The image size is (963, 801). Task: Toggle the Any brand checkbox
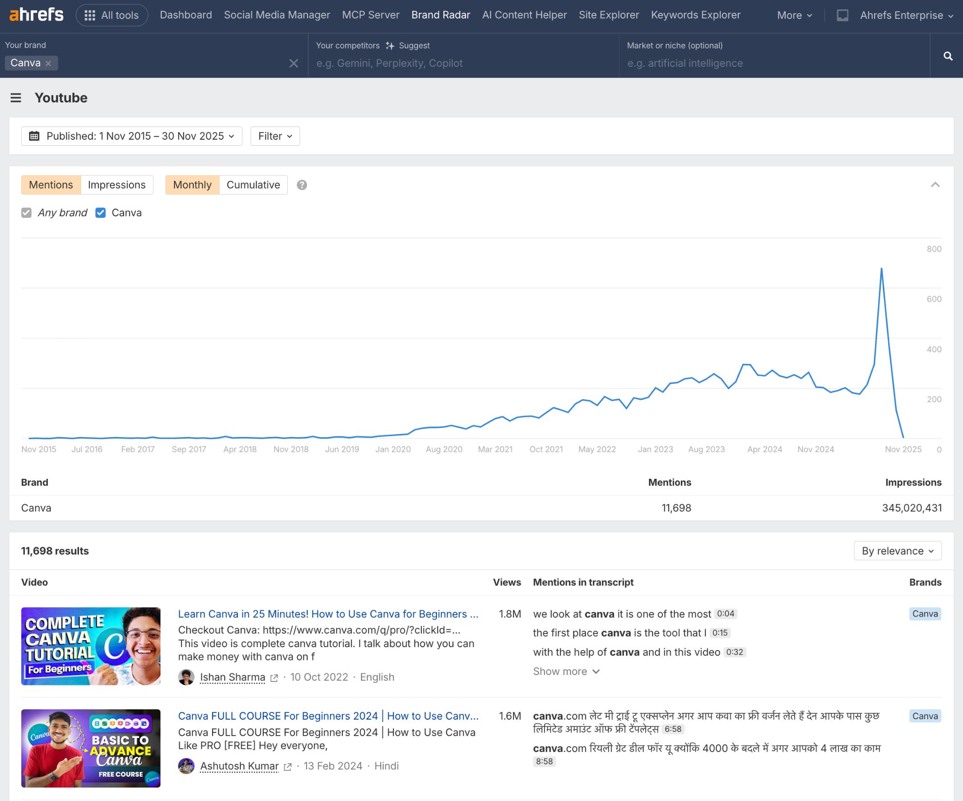27,213
